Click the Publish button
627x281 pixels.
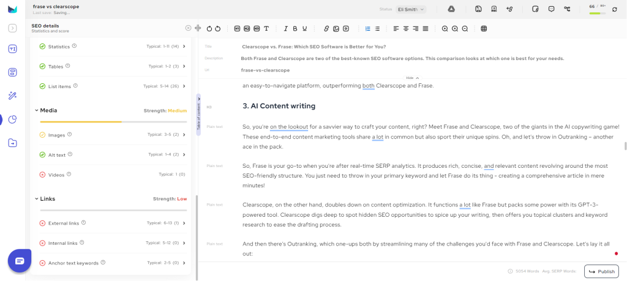tap(601, 271)
